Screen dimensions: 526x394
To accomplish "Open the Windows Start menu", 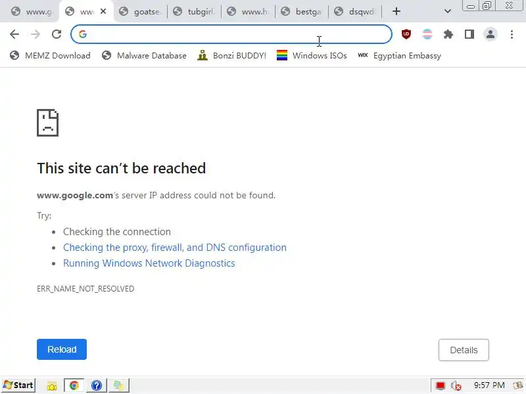I will pyautogui.click(x=18, y=385).
